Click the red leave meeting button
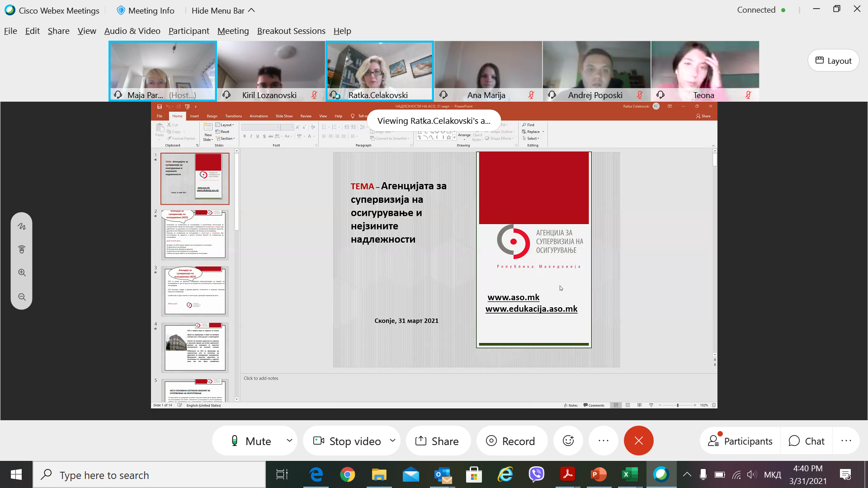Screen dimensions: 868x488 point(638,441)
